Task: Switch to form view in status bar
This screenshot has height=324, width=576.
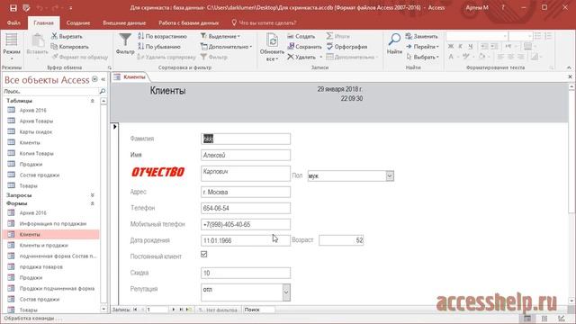Action: [x=527, y=319]
